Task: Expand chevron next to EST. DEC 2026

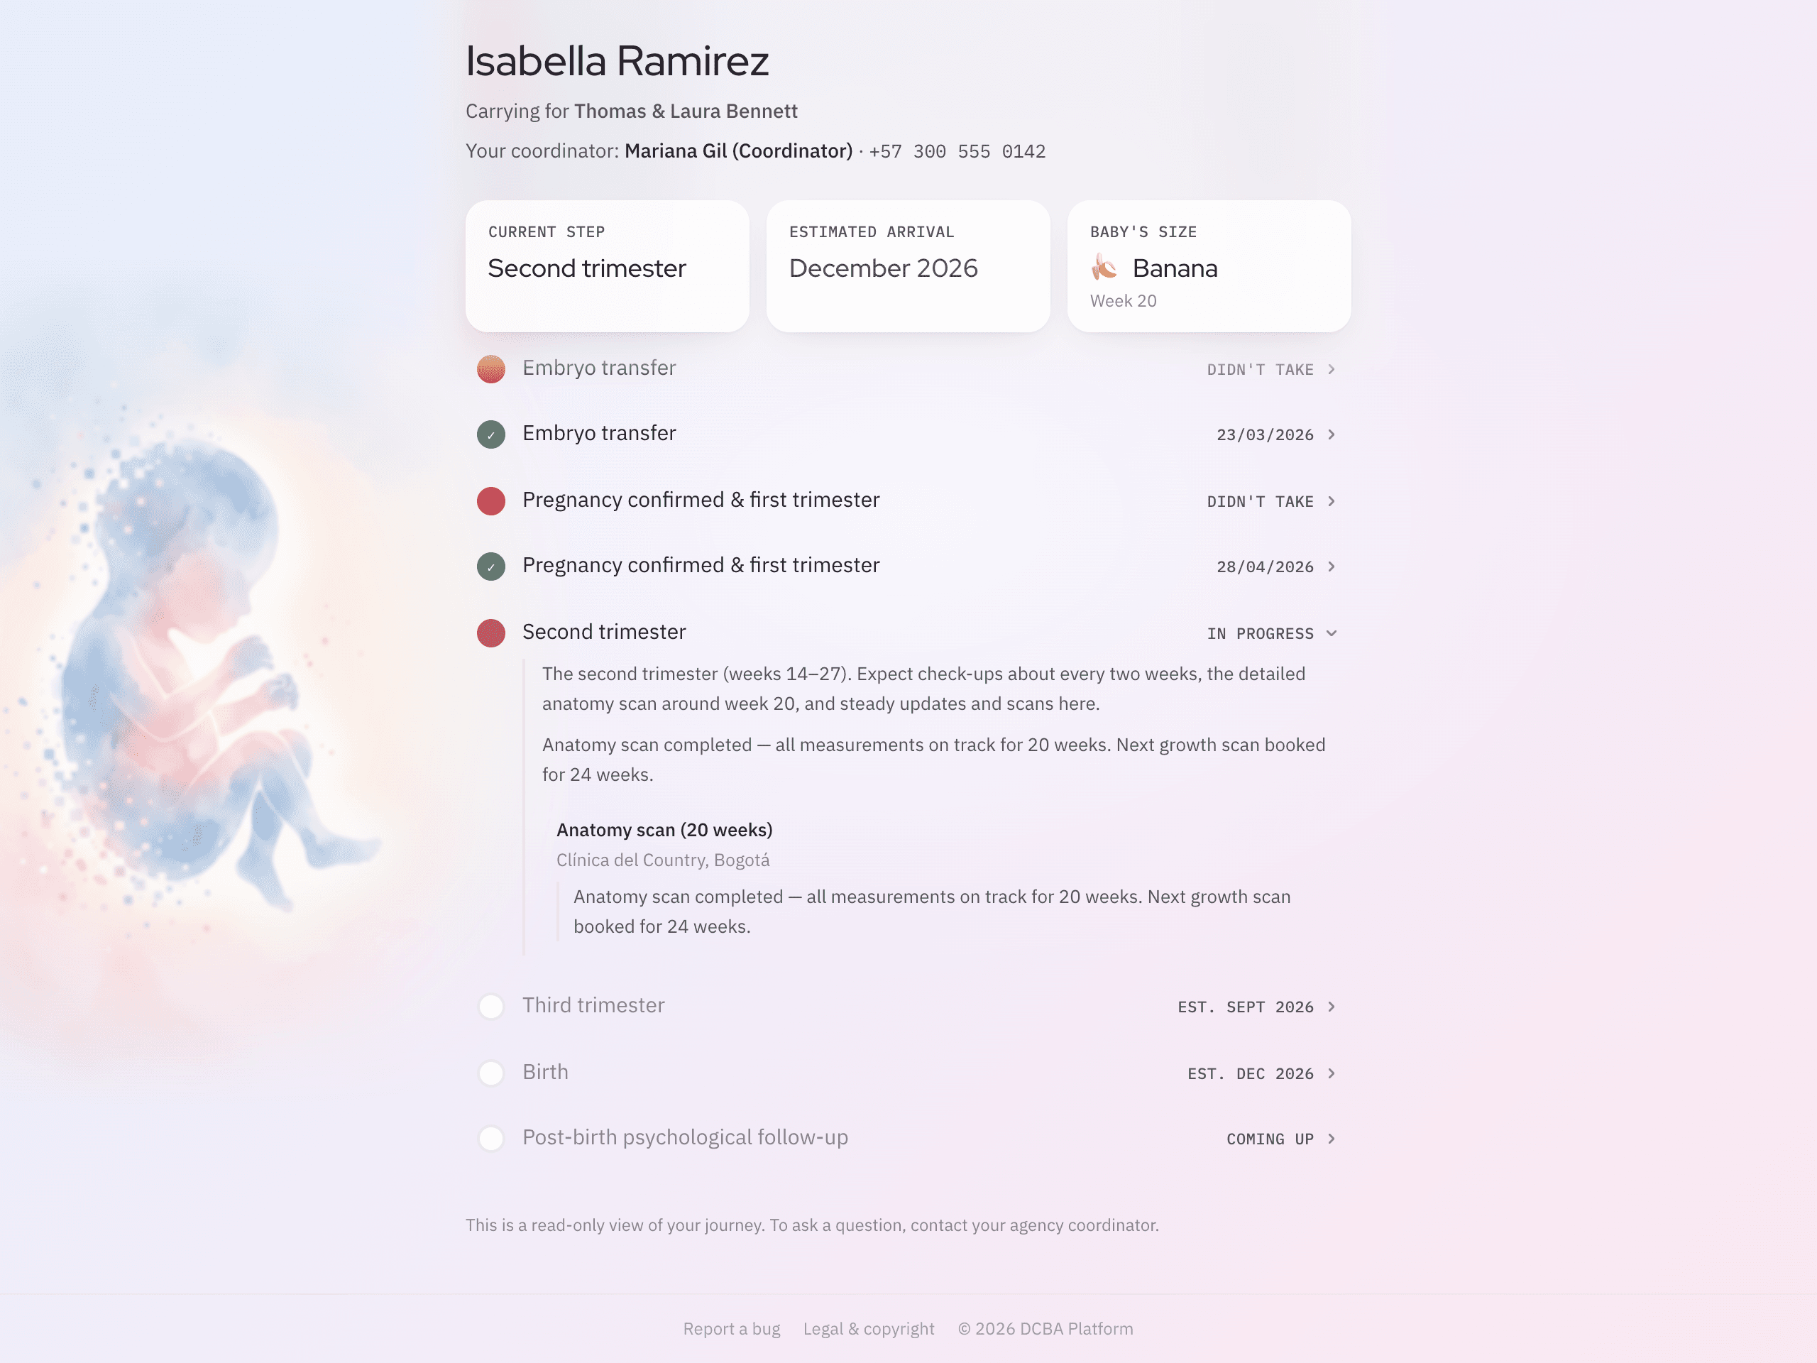Action: coord(1332,1074)
